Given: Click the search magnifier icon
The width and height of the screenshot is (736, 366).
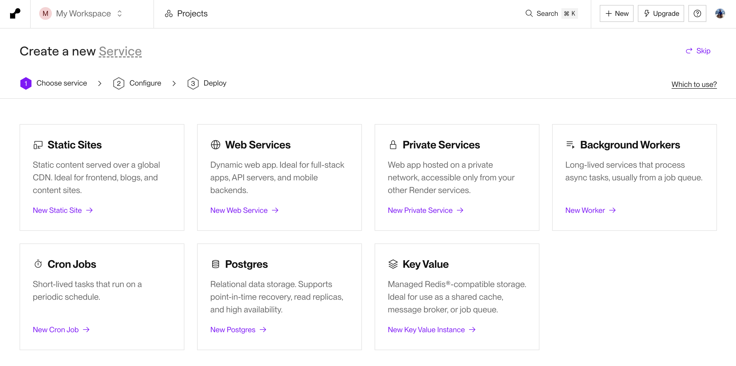Looking at the screenshot, I should [529, 13].
